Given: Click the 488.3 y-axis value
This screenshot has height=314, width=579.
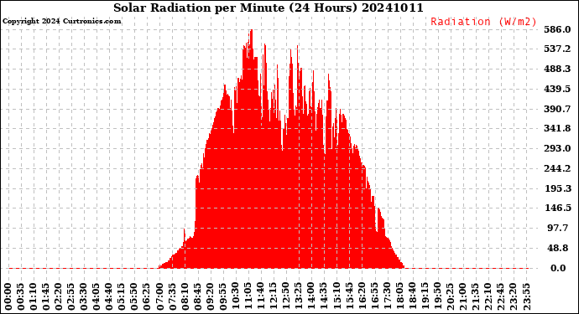Looking at the screenshot, I should pyautogui.click(x=557, y=69).
